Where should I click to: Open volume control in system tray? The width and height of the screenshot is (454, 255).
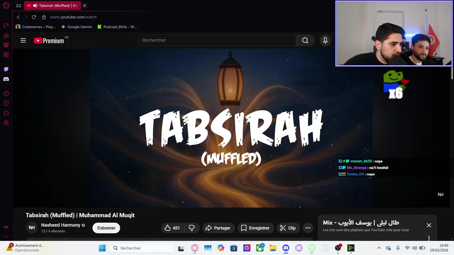[414, 248]
